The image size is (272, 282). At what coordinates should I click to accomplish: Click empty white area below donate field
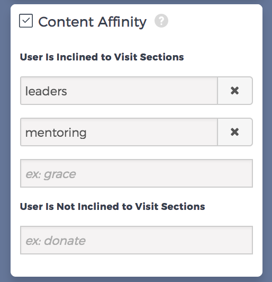137,265
